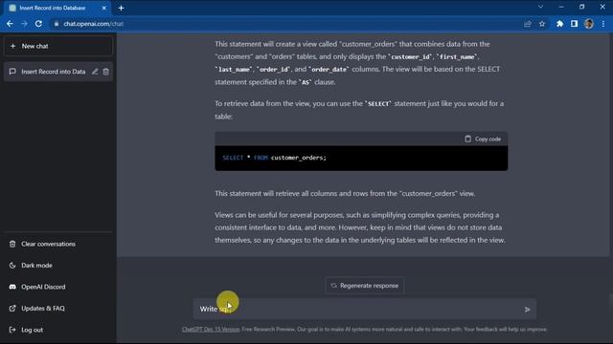
Task: Click the clipboard icon in code block
Action: tap(468, 139)
